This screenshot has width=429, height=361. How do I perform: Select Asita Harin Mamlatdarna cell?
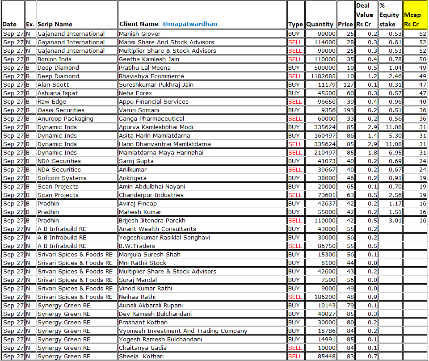[x=202, y=135]
